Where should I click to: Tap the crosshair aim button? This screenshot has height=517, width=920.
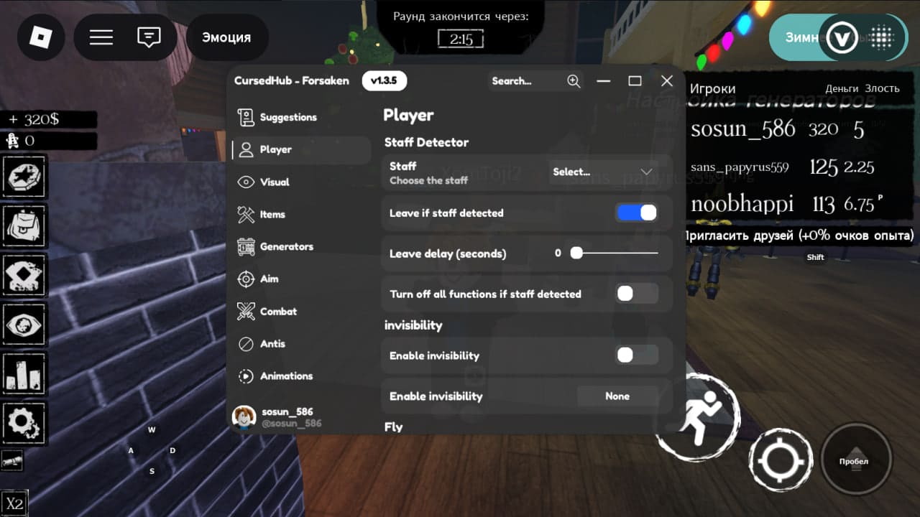(x=780, y=460)
